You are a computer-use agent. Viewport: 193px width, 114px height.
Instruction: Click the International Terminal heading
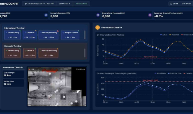14,28
